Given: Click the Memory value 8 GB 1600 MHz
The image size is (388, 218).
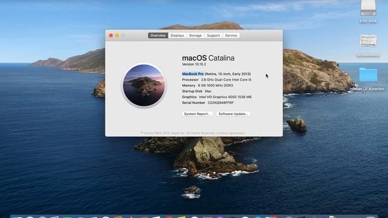Looking at the screenshot, I should 215,85.
